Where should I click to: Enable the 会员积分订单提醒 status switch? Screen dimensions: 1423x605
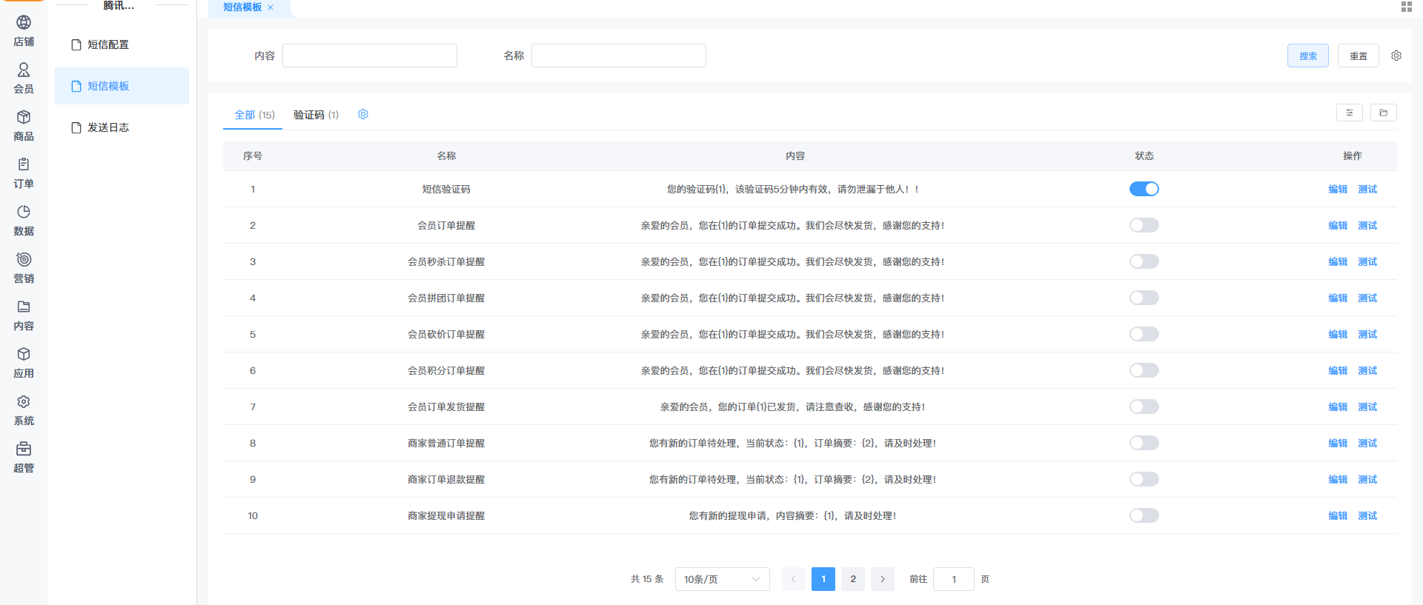click(x=1144, y=370)
